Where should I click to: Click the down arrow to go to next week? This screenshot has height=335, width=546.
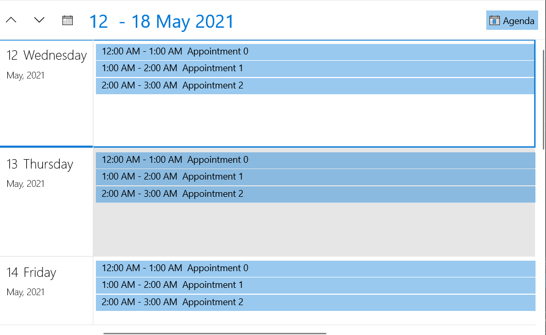tap(39, 20)
